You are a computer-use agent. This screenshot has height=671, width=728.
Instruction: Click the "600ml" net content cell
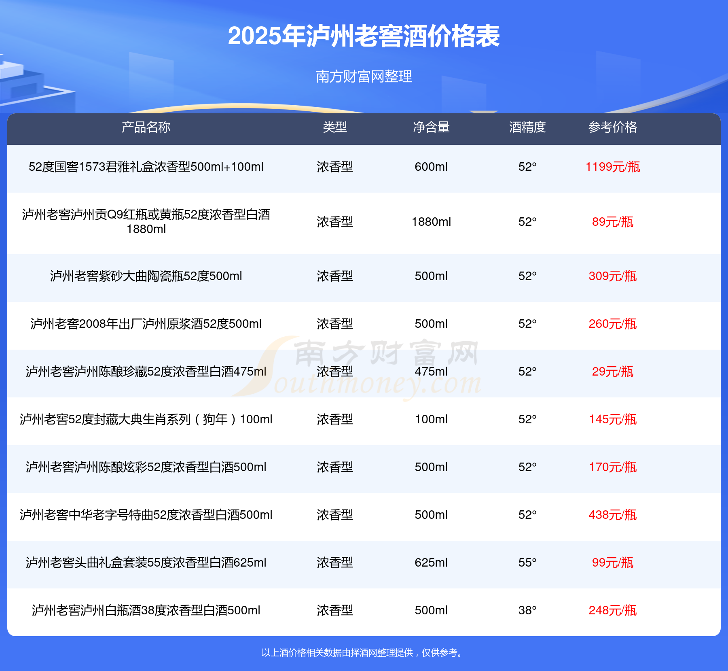click(431, 167)
